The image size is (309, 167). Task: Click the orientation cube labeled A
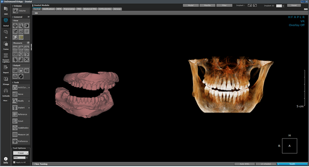coord(289,146)
